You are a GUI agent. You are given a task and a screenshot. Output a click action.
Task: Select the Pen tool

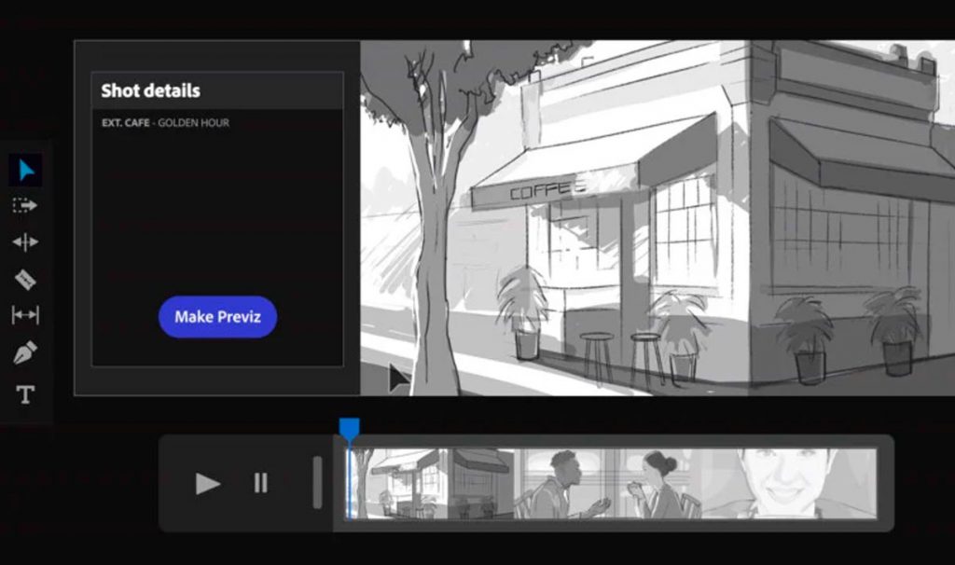click(x=25, y=352)
